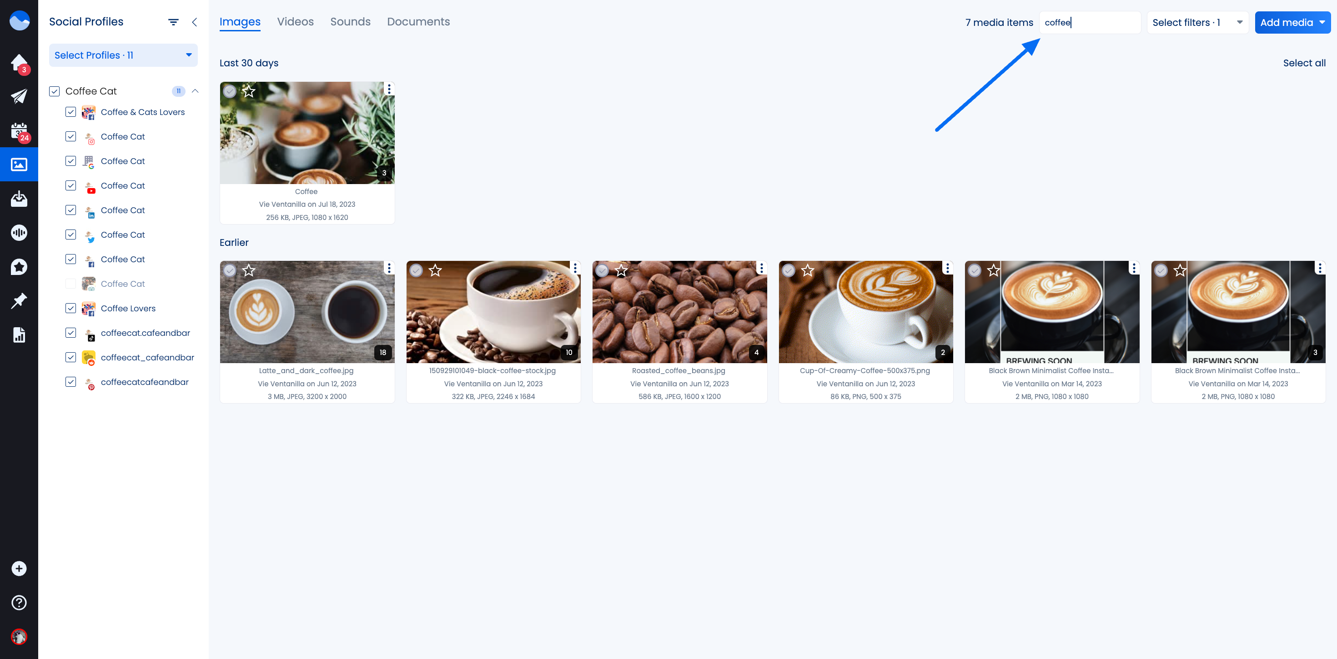Image resolution: width=1337 pixels, height=659 pixels.
Task: Uncheck the Instagram Coffee Cat profile
Action: pos(70,136)
